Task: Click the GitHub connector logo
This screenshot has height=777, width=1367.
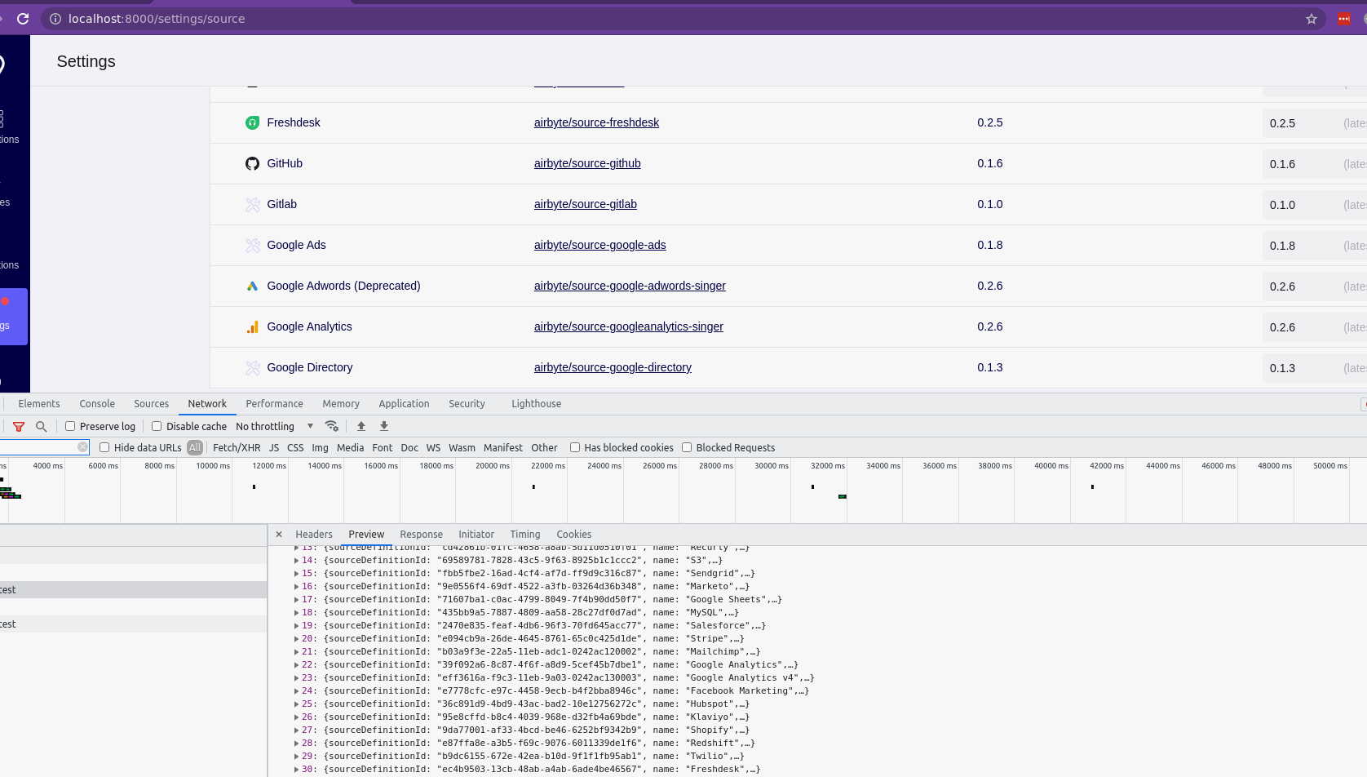Action: tap(253, 163)
